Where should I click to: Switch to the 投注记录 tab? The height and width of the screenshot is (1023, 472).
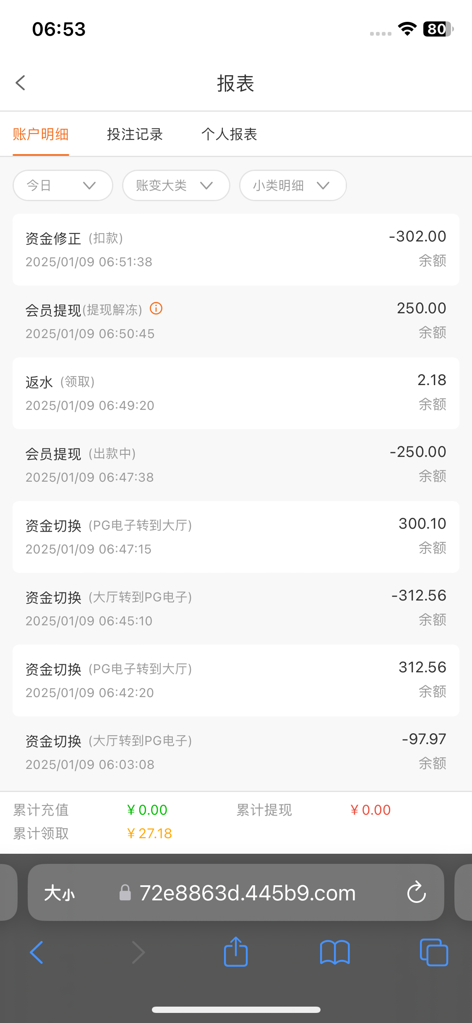(x=135, y=134)
